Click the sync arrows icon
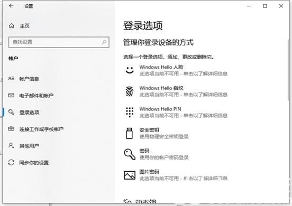 coord(11,163)
